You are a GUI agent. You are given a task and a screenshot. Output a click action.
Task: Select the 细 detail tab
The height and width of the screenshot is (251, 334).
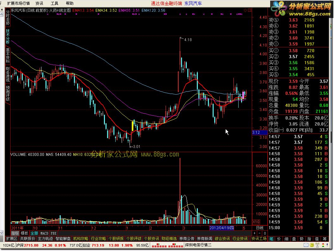coord(287,239)
